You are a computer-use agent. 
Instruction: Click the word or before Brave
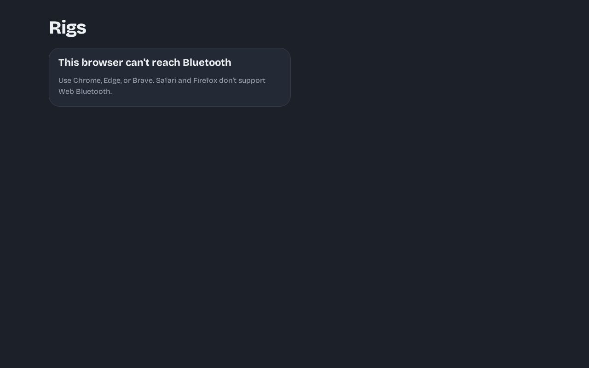point(127,80)
